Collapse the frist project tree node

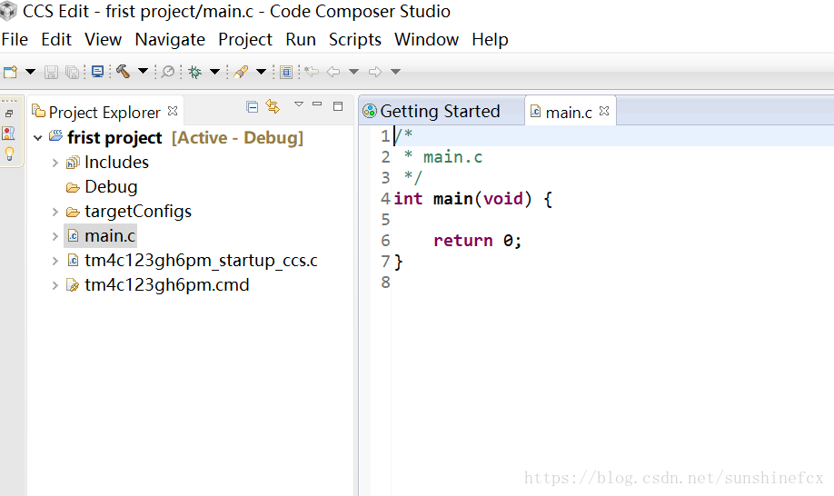[x=38, y=138]
